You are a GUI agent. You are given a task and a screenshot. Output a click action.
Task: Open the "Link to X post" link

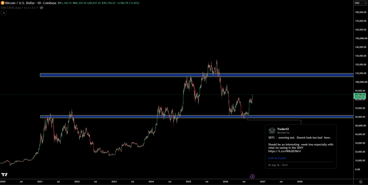277,158
